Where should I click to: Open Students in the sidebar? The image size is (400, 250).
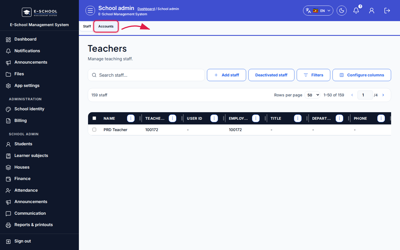click(x=39, y=144)
